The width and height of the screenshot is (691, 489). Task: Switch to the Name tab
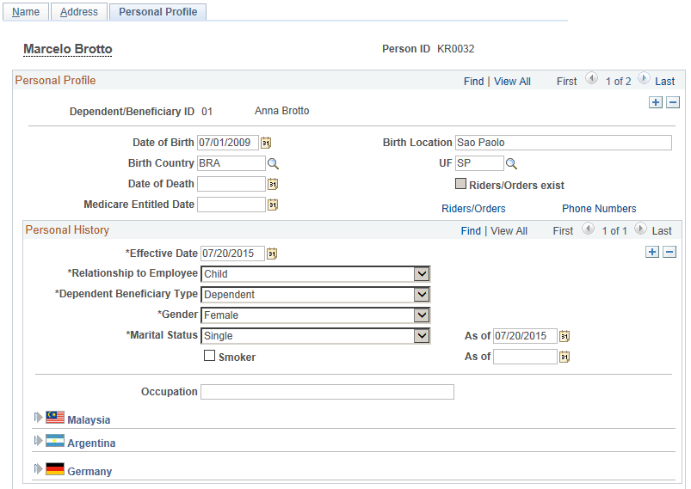(26, 12)
